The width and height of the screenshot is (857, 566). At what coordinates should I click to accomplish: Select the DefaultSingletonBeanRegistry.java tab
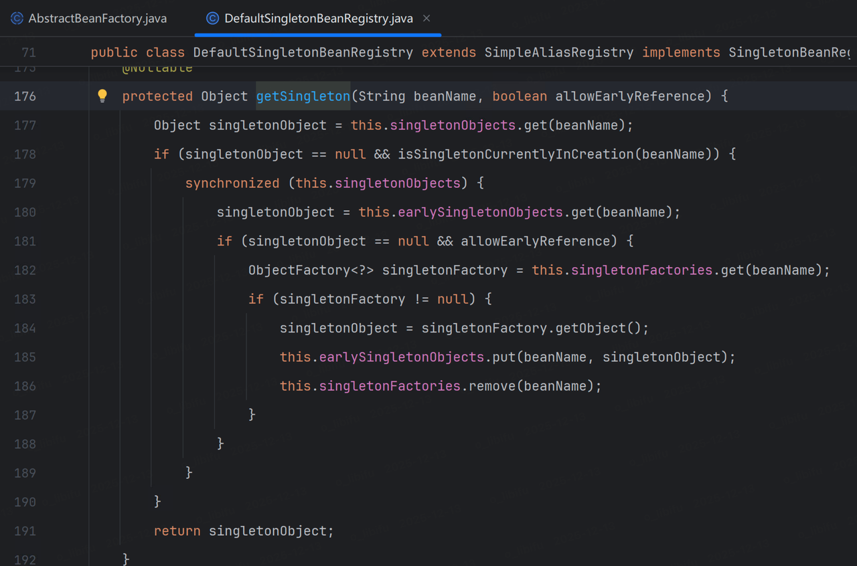tap(318, 18)
